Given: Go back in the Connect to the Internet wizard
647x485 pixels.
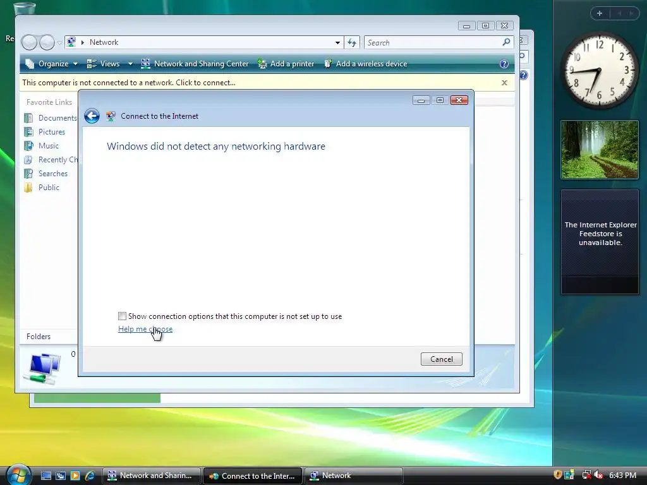Looking at the screenshot, I should tap(92, 116).
